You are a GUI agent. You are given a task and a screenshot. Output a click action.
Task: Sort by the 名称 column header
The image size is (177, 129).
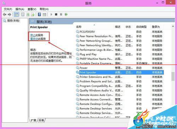point(79,27)
